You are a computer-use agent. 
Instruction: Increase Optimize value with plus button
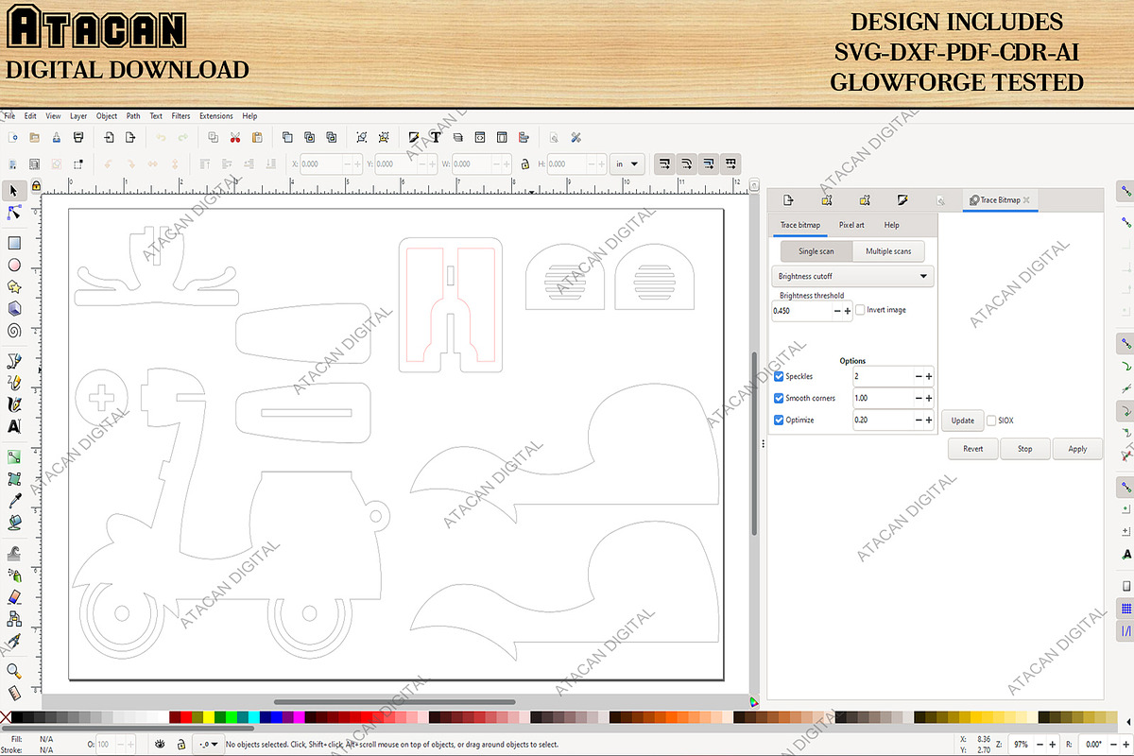929,420
